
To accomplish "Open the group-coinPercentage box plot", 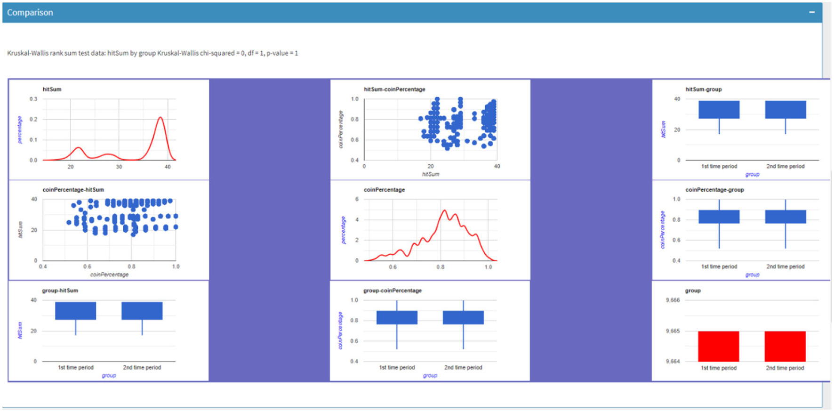I will [x=430, y=331].
